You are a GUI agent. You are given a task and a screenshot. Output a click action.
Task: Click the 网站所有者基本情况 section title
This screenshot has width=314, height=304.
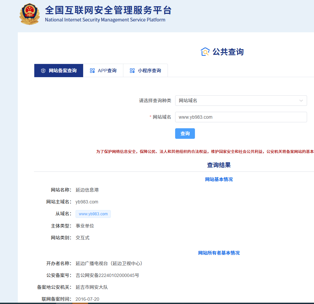(x=219, y=253)
